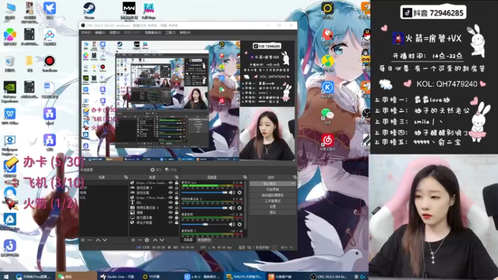This screenshot has width=498, height=280.
Task: Undock the 控件 panel via its dock icon
Action: point(294,177)
